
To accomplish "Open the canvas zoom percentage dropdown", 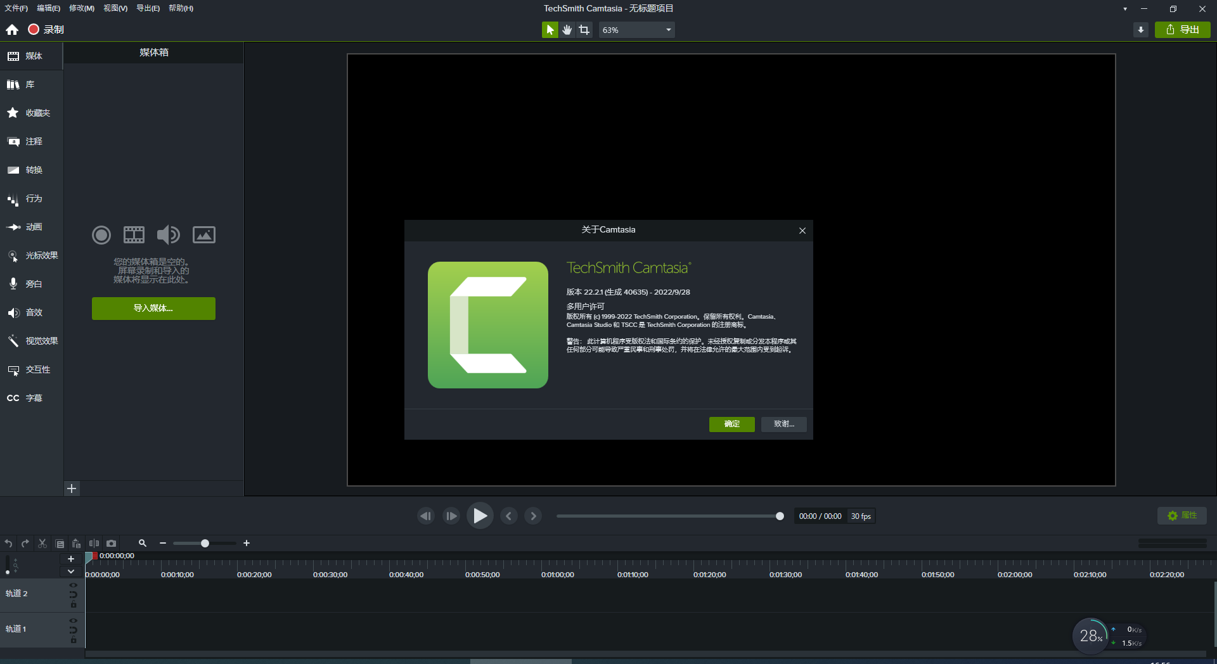I will (x=636, y=29).
